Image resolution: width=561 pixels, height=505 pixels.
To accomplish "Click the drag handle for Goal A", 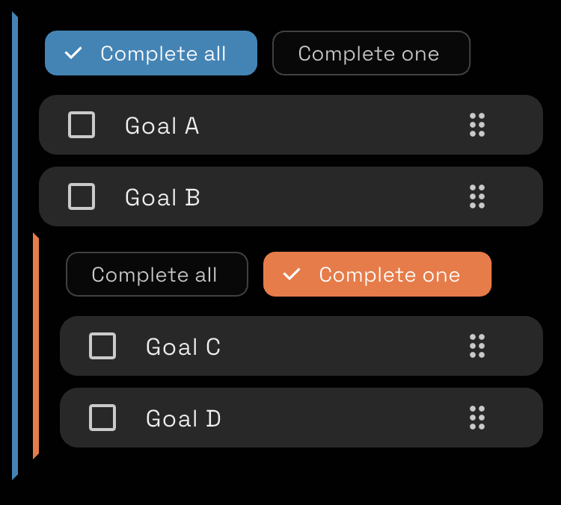I will [x=477, y=125].
